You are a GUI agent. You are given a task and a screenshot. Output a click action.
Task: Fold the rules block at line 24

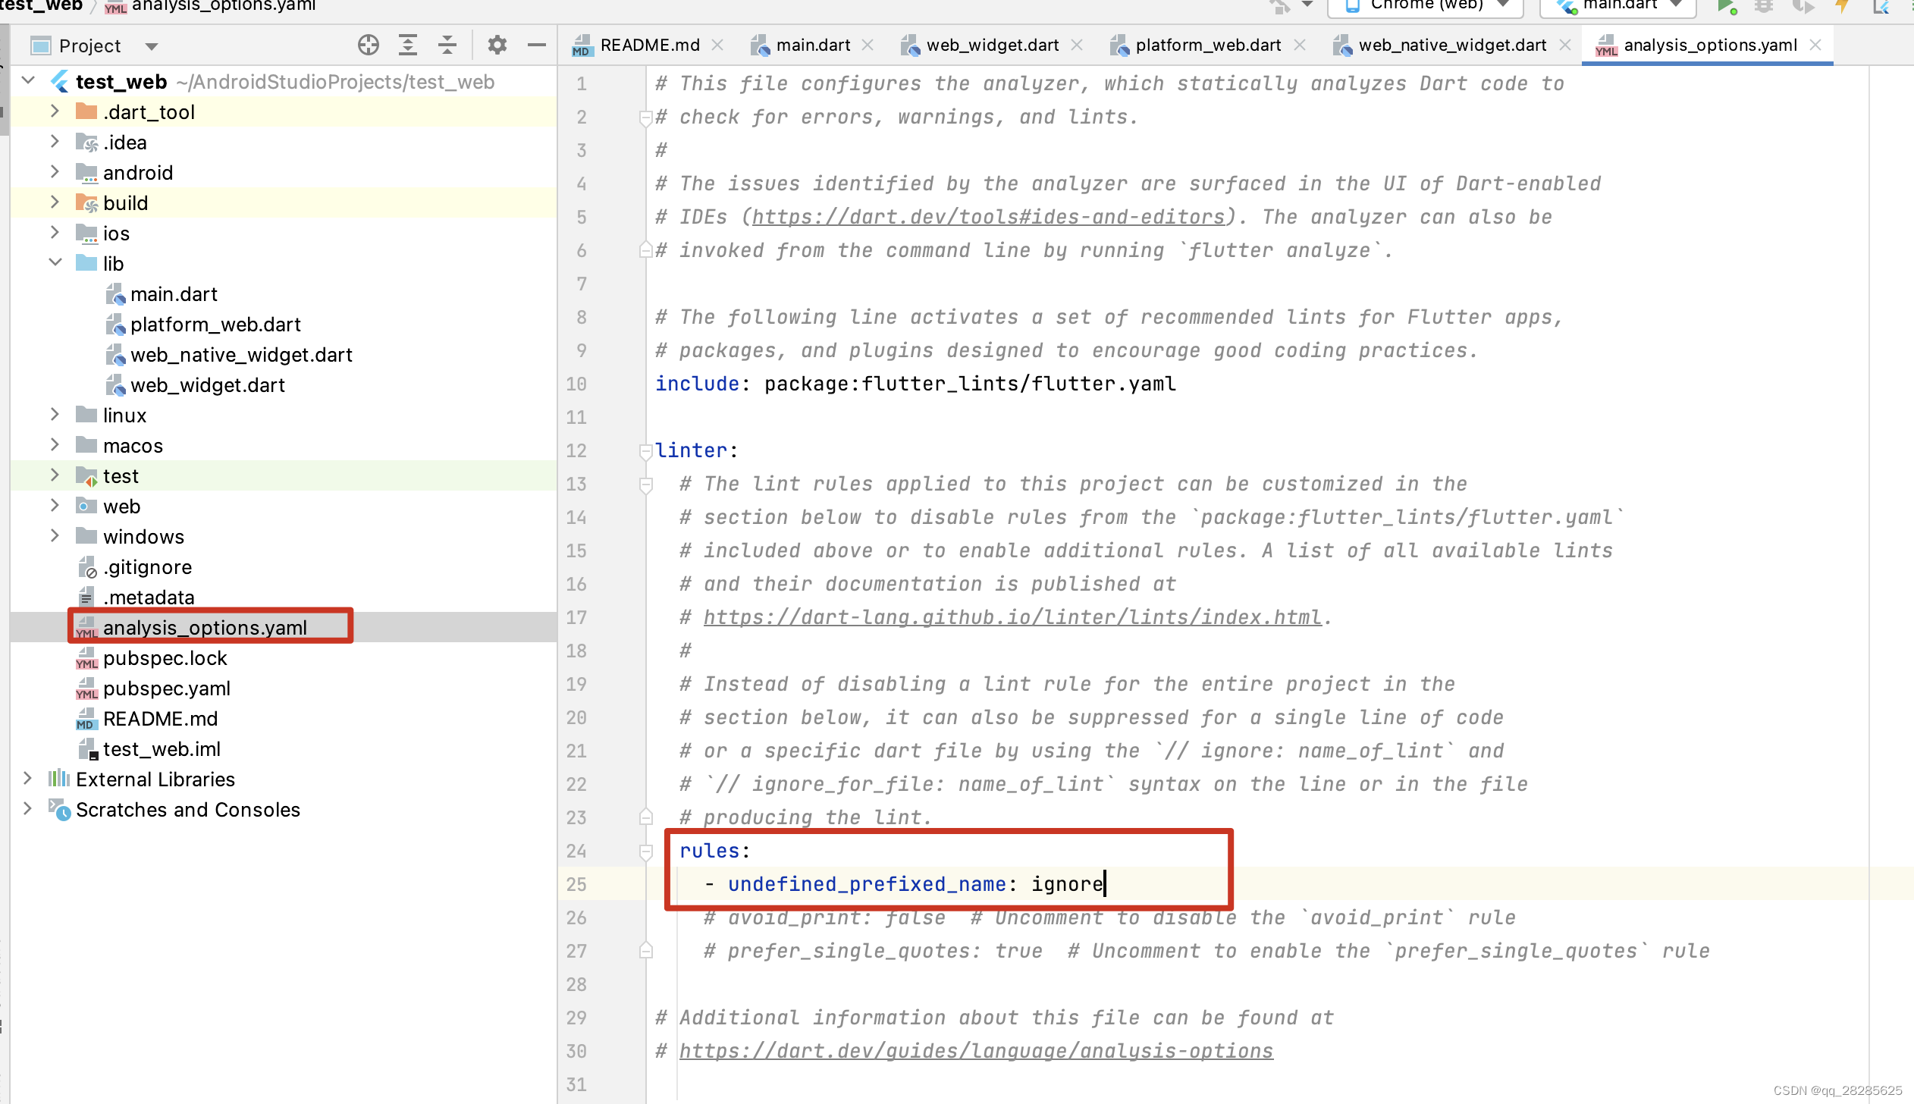point(645,852)
